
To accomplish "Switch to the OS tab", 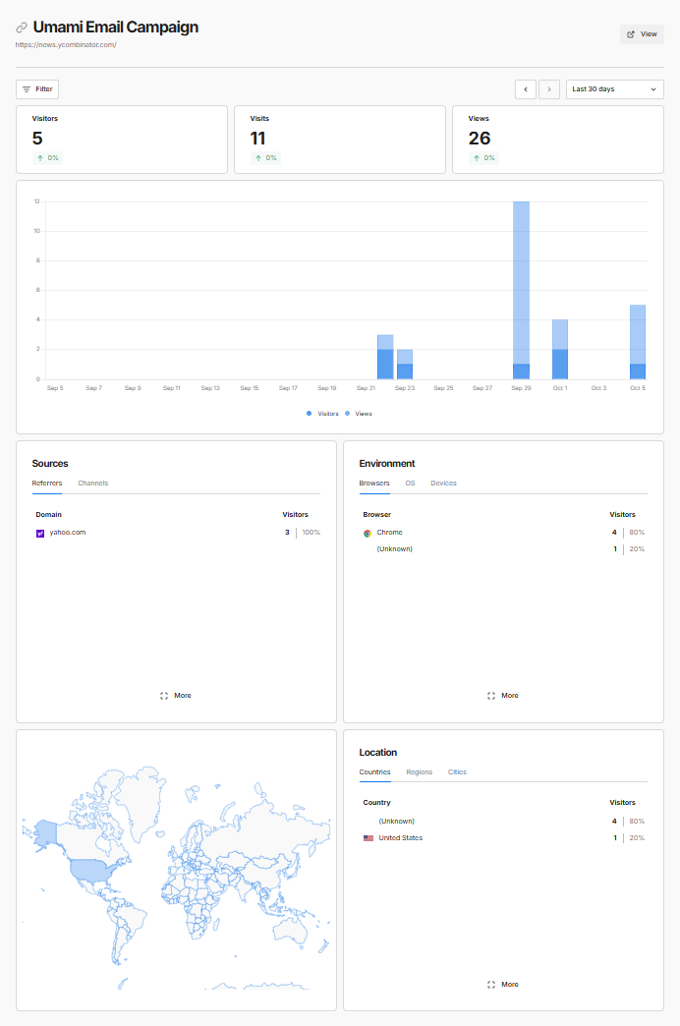I will pyautogui.click(x=410, y=484).
